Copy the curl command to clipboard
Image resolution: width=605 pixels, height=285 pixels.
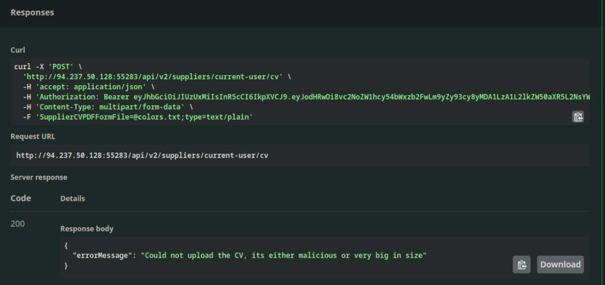pyautogui.click(x=578, y=117)
